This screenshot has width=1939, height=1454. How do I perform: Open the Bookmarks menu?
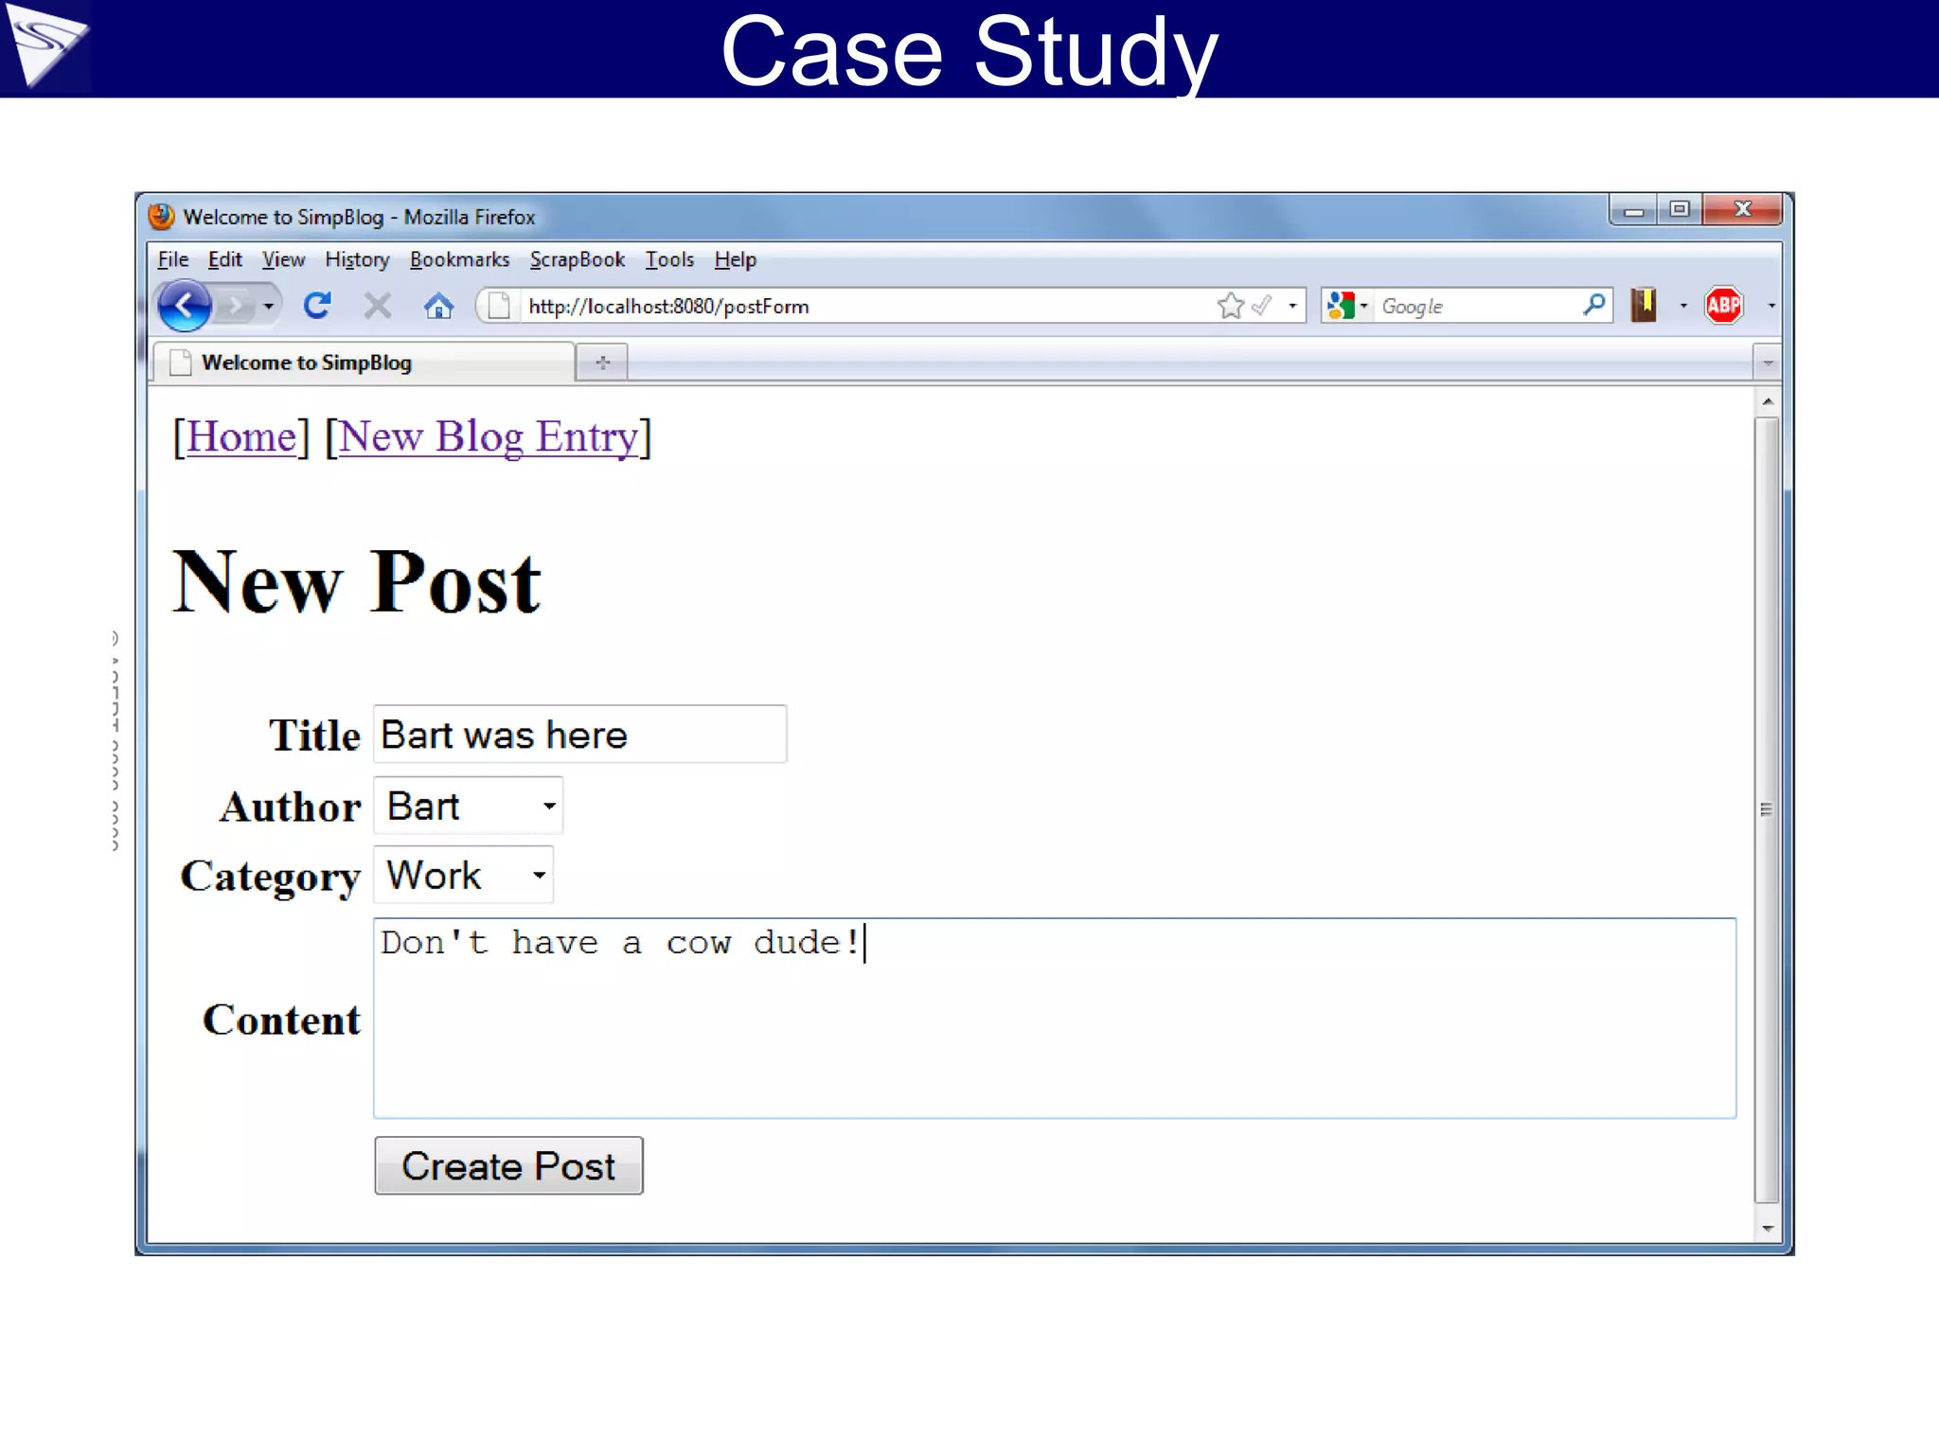tap(459, 259)
